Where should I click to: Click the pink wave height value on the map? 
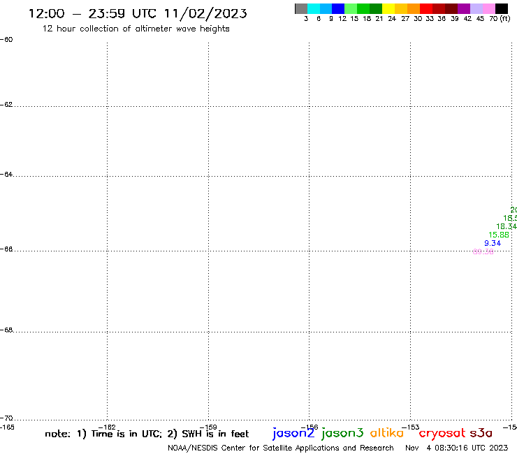tap(483, 252)
